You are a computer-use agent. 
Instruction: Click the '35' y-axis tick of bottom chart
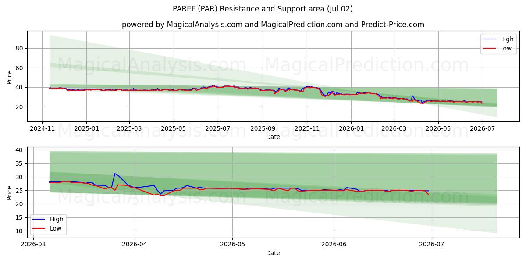tap(20, 163)
